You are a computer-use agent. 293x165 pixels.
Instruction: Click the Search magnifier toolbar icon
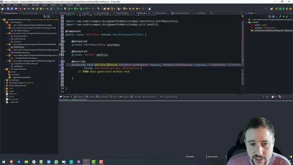112,9
